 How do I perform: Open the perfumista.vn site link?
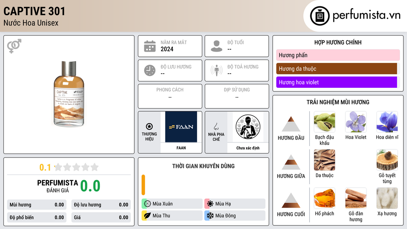pos(366,15)
